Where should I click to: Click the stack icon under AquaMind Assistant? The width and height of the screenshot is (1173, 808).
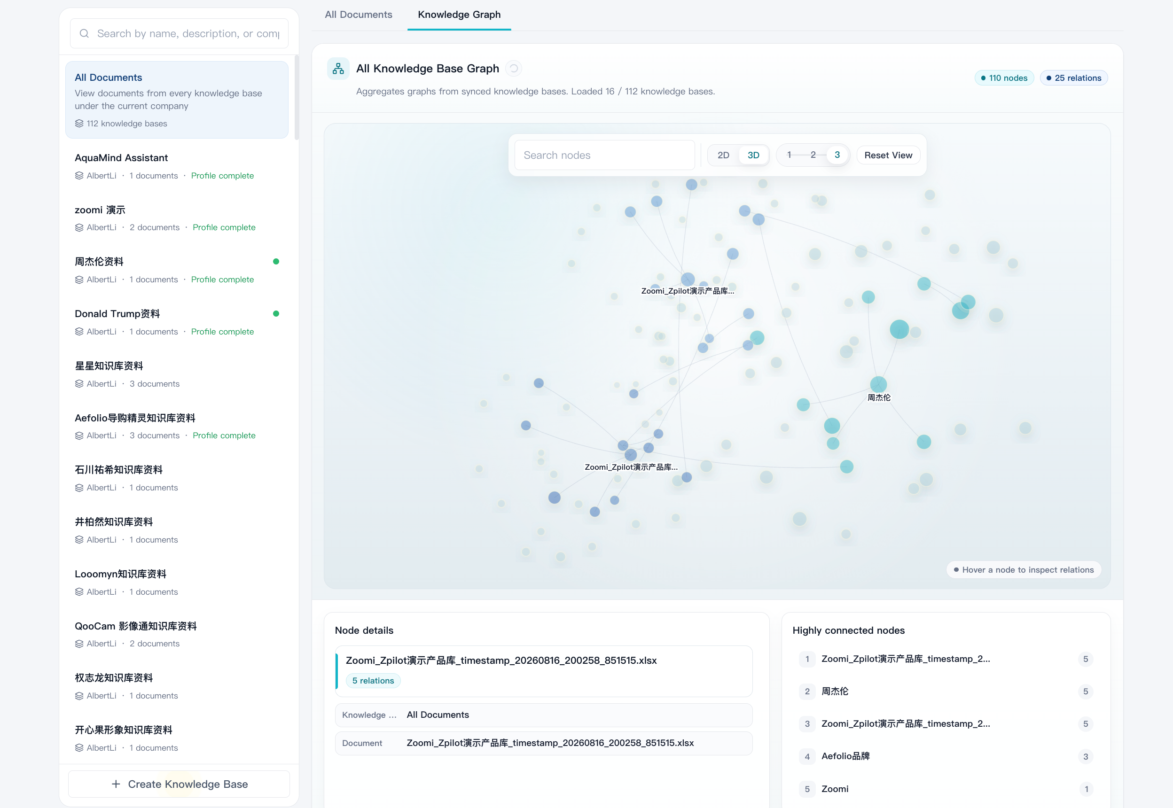pos(79,176)
